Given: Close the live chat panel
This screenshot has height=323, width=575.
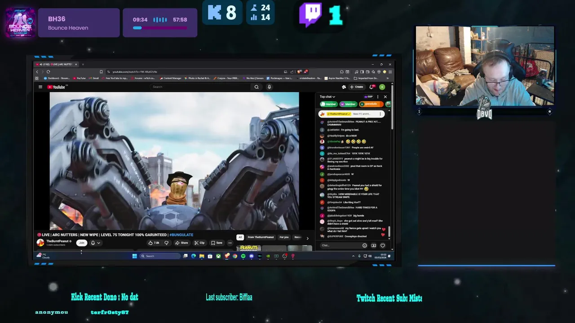Looking at the screenshot, I should pos(385,96).
